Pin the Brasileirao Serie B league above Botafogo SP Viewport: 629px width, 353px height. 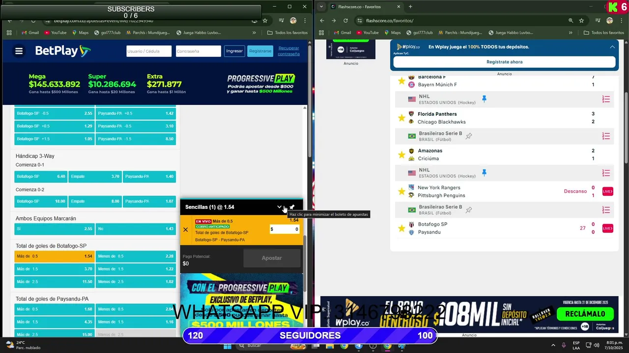[x=469, y=210]
